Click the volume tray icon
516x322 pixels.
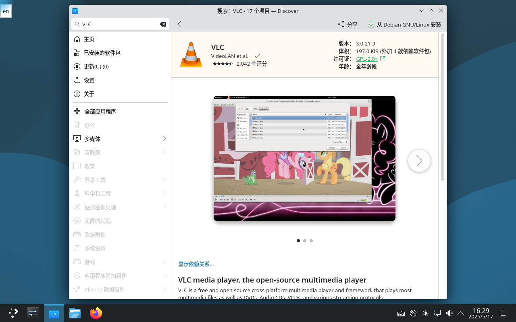point(449,313)
